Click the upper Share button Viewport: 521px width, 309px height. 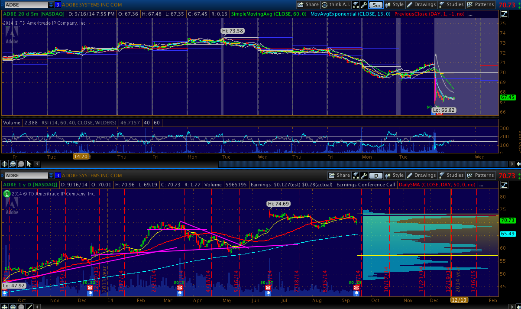tap(308, 5)
